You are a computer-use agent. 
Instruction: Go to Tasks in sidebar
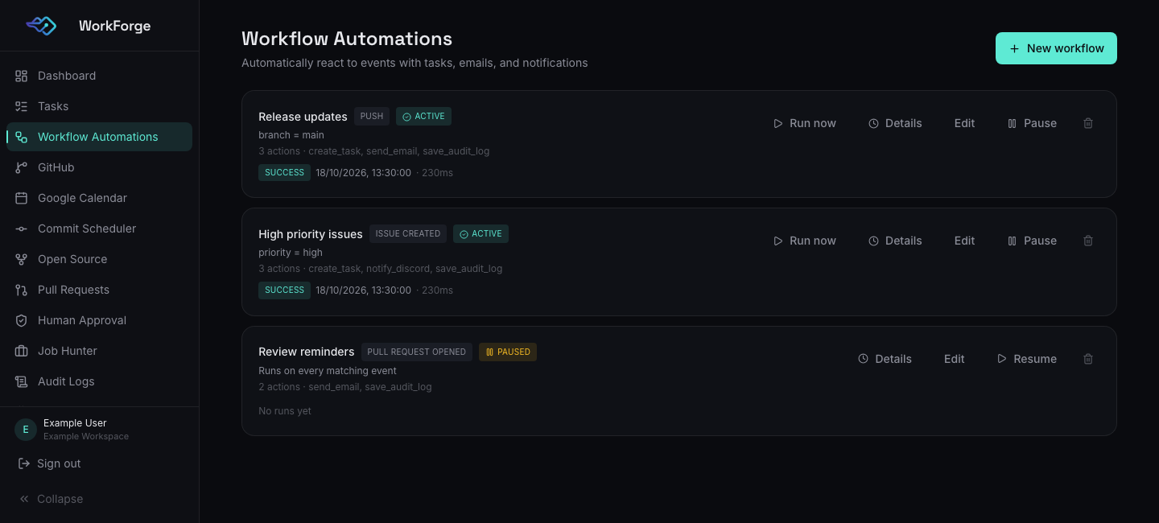(99, 106)
